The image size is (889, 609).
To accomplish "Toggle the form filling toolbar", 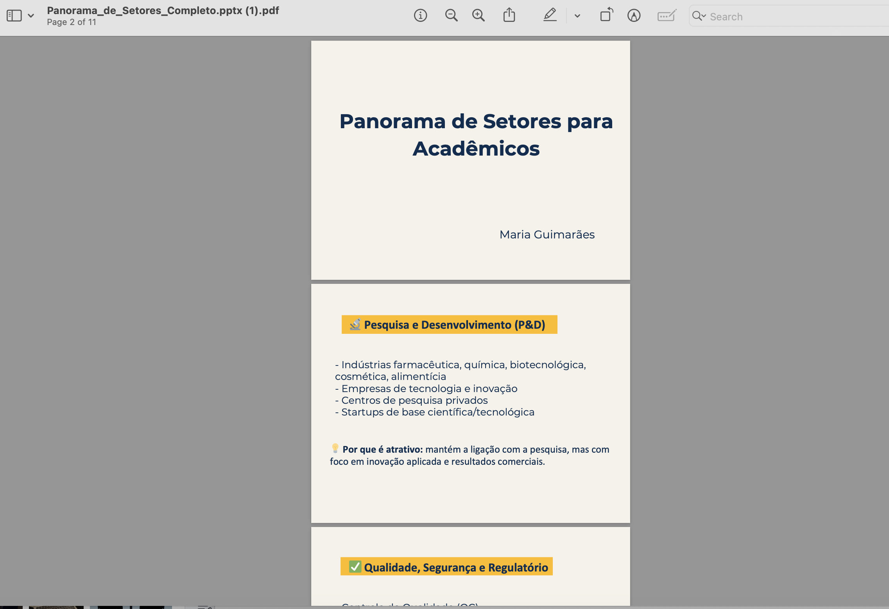I will (x=667, y=16).
